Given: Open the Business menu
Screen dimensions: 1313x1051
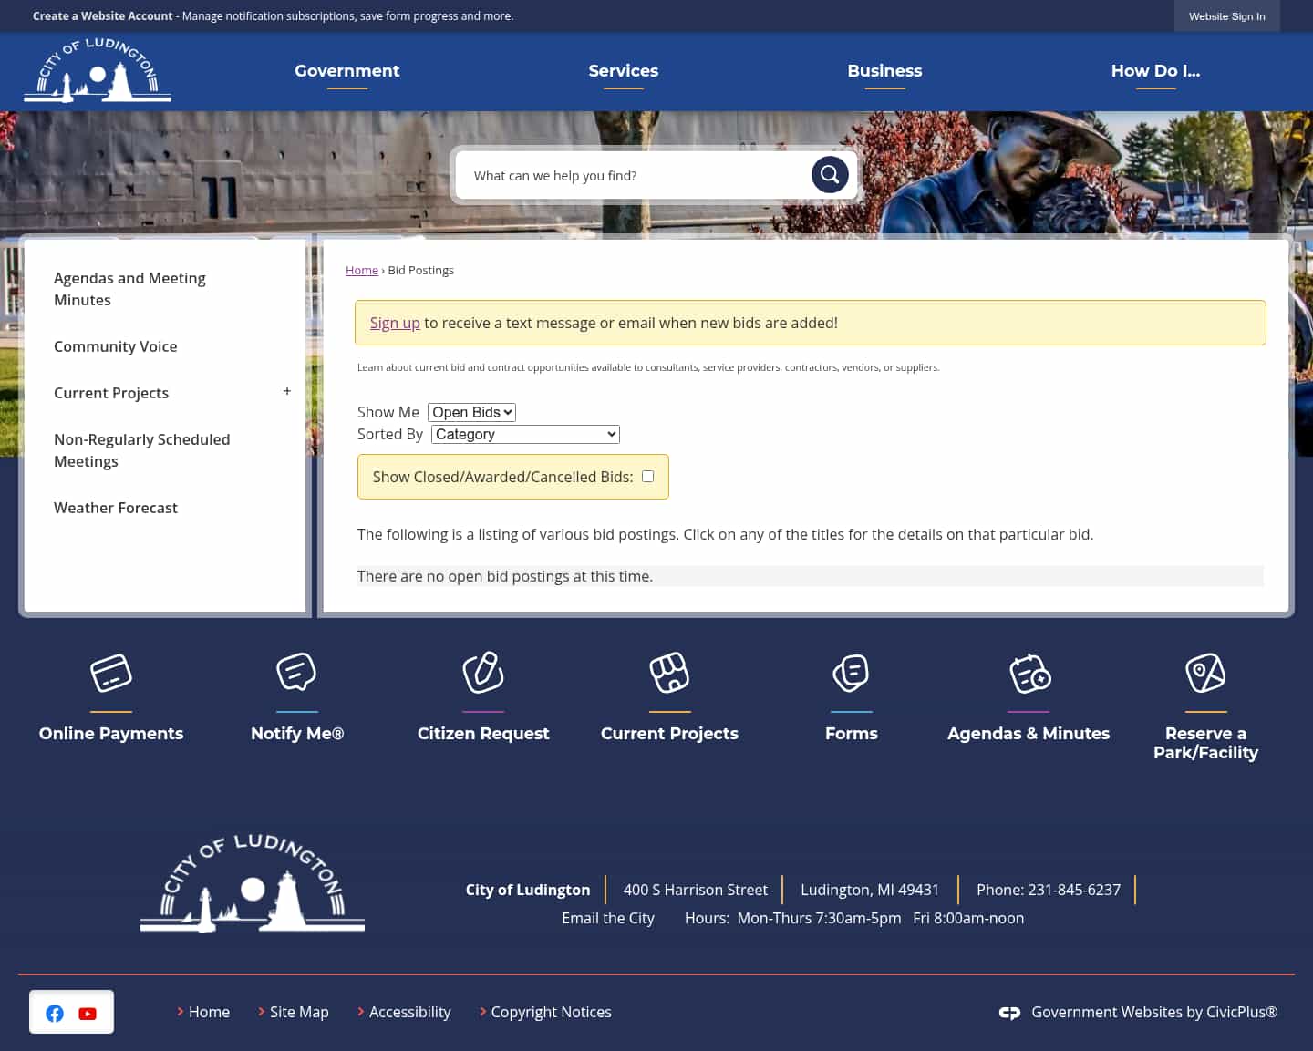Looking at the screenshot, I should tap(884, 70).
